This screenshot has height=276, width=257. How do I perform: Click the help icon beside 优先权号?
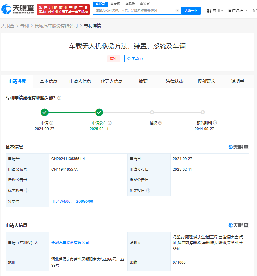(x=27, y=191)
